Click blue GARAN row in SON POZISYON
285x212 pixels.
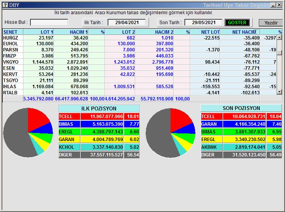241,124
